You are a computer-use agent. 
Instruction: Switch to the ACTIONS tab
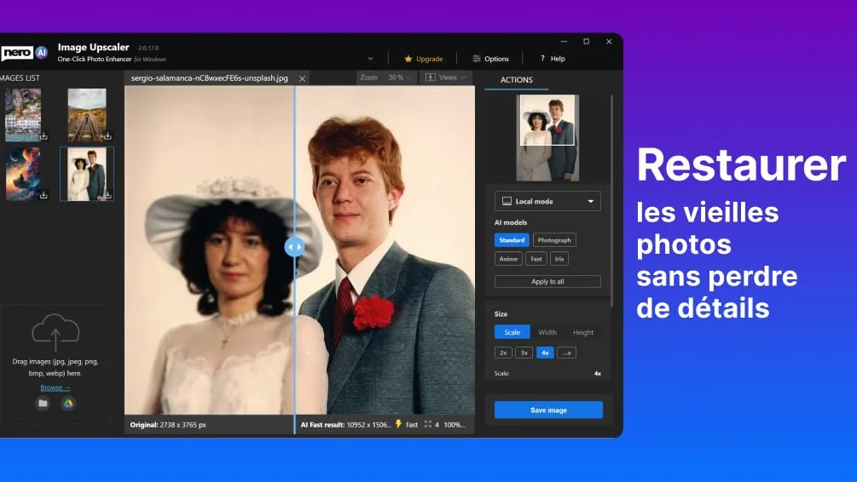[517, 80]
